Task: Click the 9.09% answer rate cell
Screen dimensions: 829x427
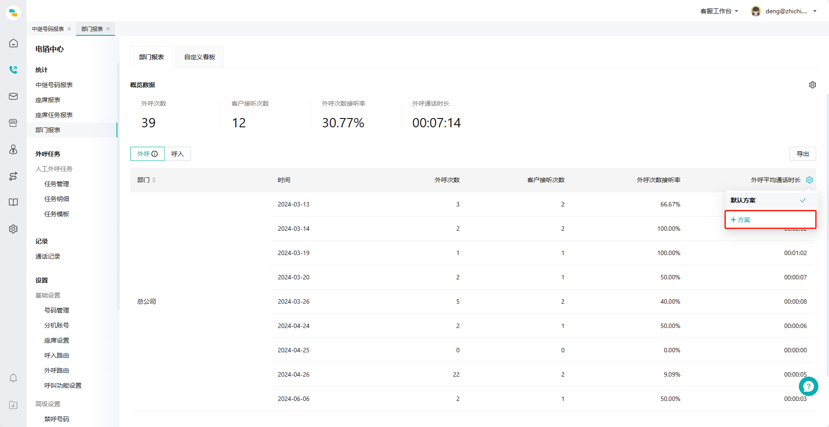Action: pyautogui.click(x=672, y=374)
